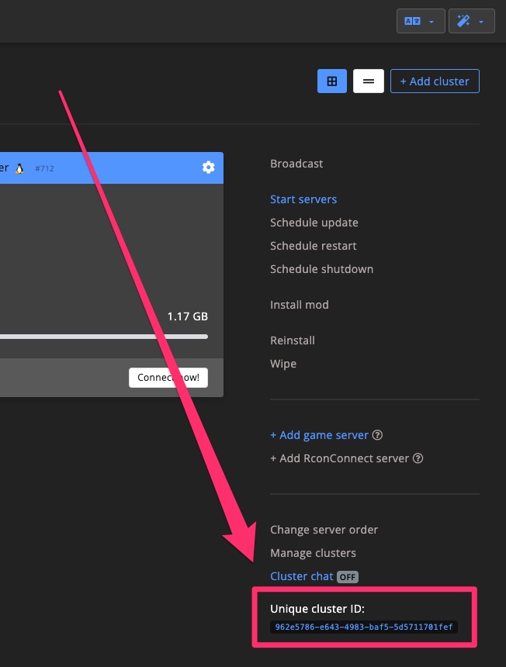Switch to list view layout
506x667 pixels.
coord(369,81)
